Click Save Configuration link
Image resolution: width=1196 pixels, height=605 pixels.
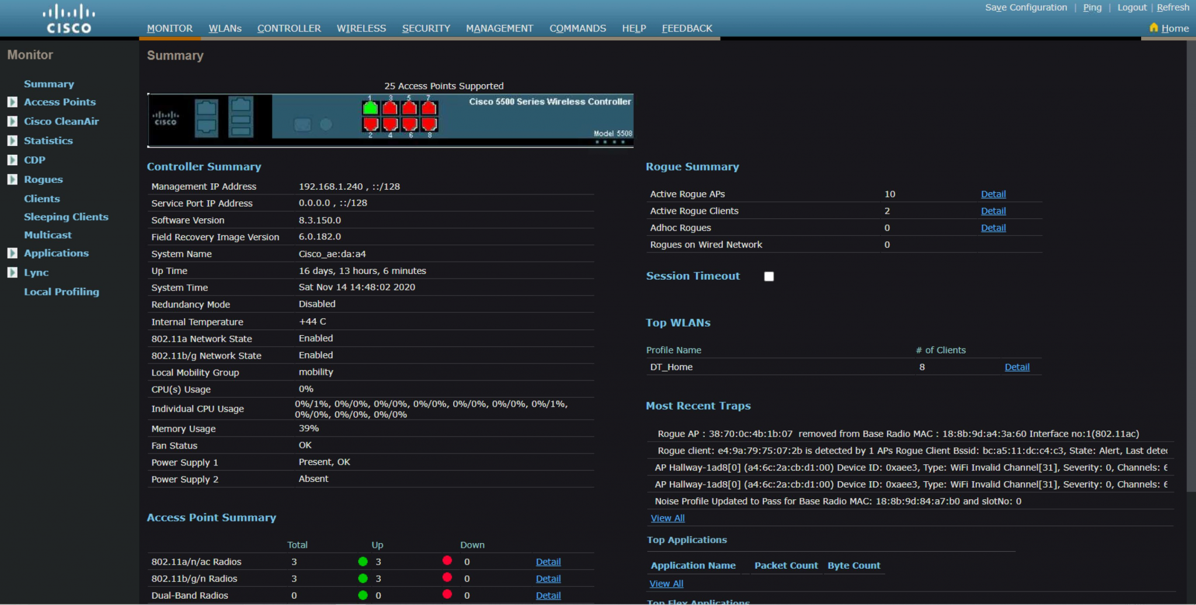coord(1026,8)
